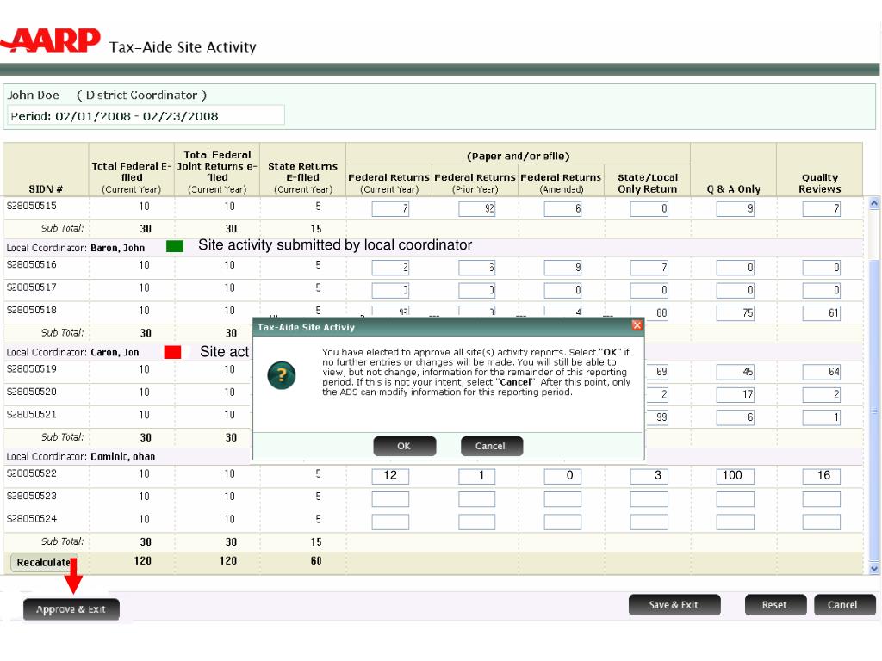The height and width of the screenshot is (661, 882).
Task: Edit Federal Returns Current Year for S28050522
Action: click(x=390, y=476)
